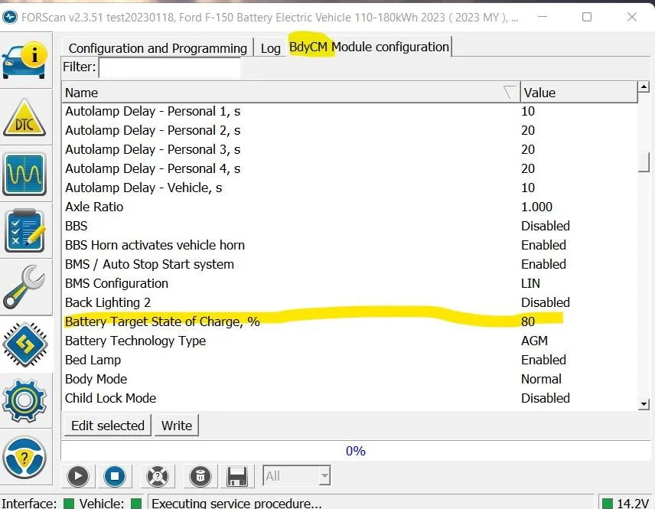The image size is (655, 509).
Task: Open FORScan settings via gear icon
Action: 25,400
